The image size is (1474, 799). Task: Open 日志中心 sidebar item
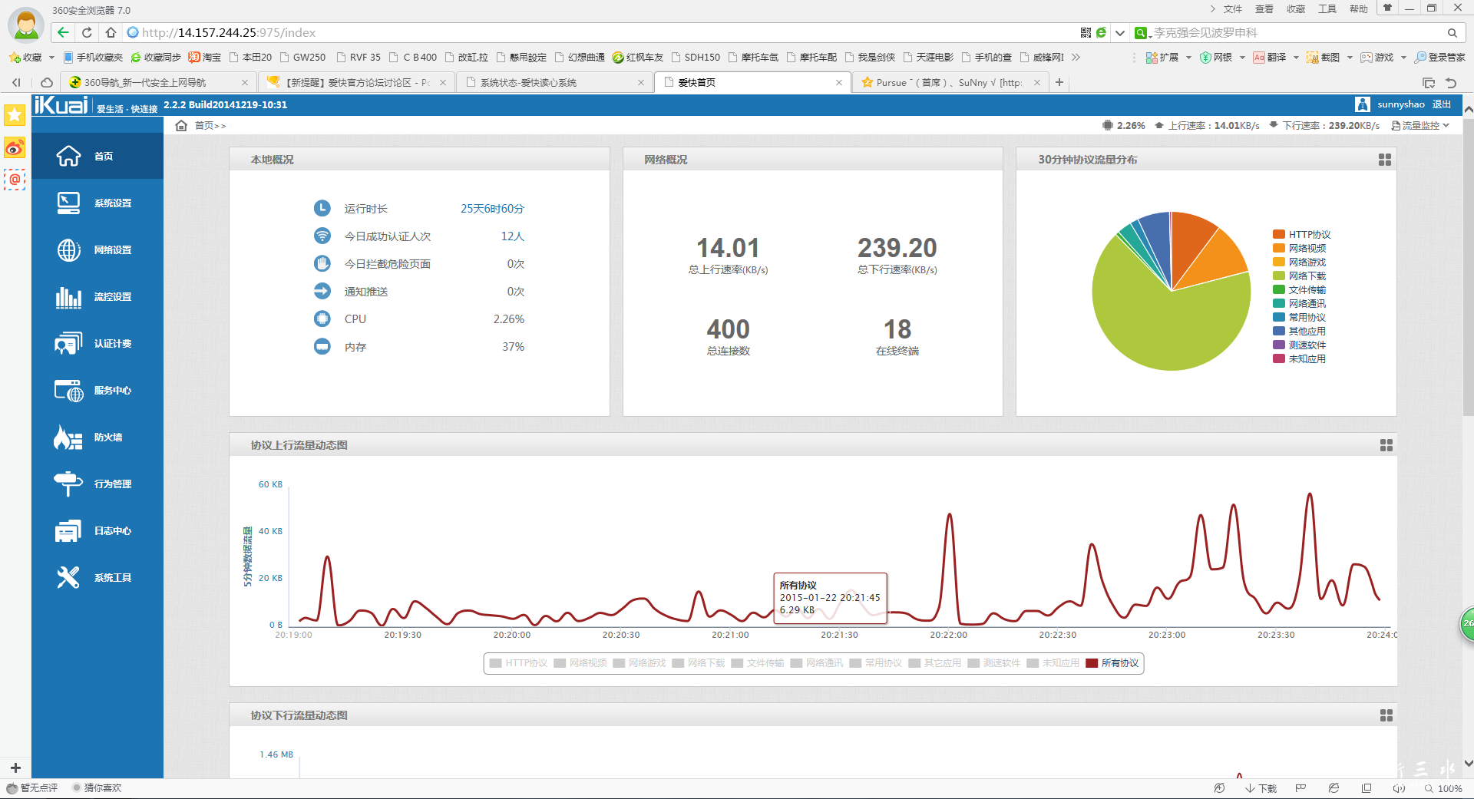click(97, 530)
